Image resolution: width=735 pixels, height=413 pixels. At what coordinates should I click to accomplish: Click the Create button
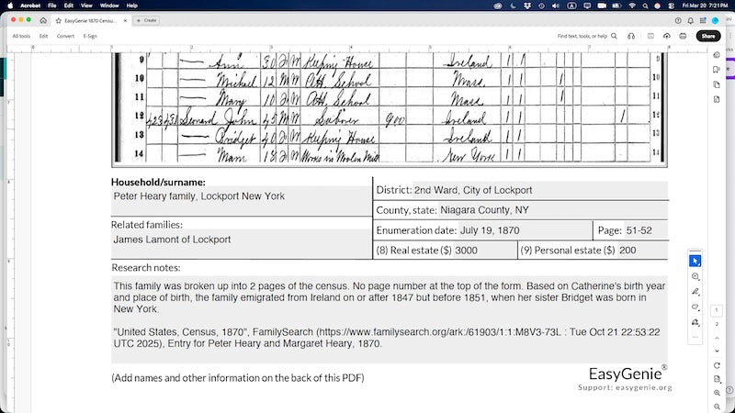tap(147, 20)
